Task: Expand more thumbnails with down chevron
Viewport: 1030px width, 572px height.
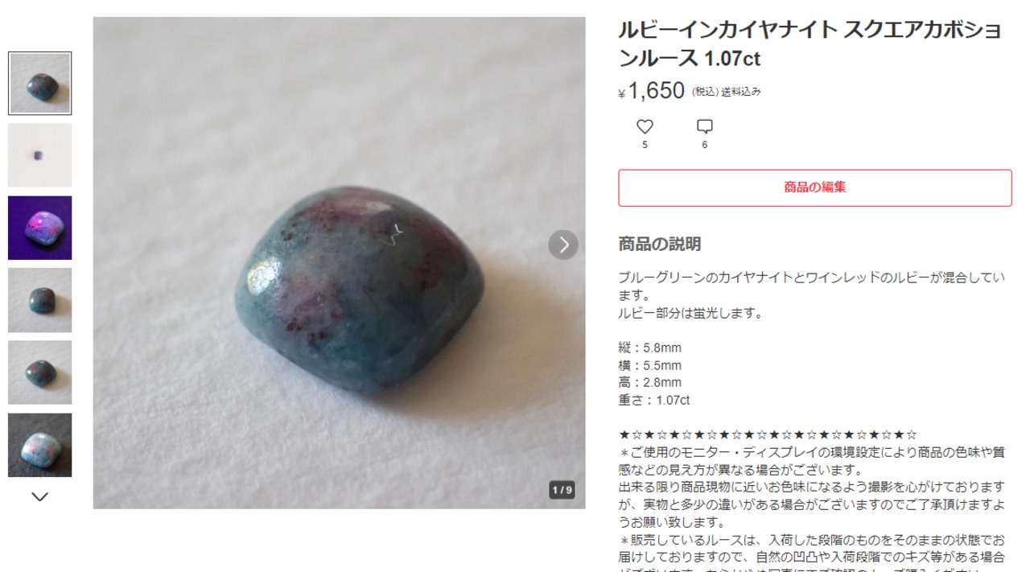Action: click(39, 497)
